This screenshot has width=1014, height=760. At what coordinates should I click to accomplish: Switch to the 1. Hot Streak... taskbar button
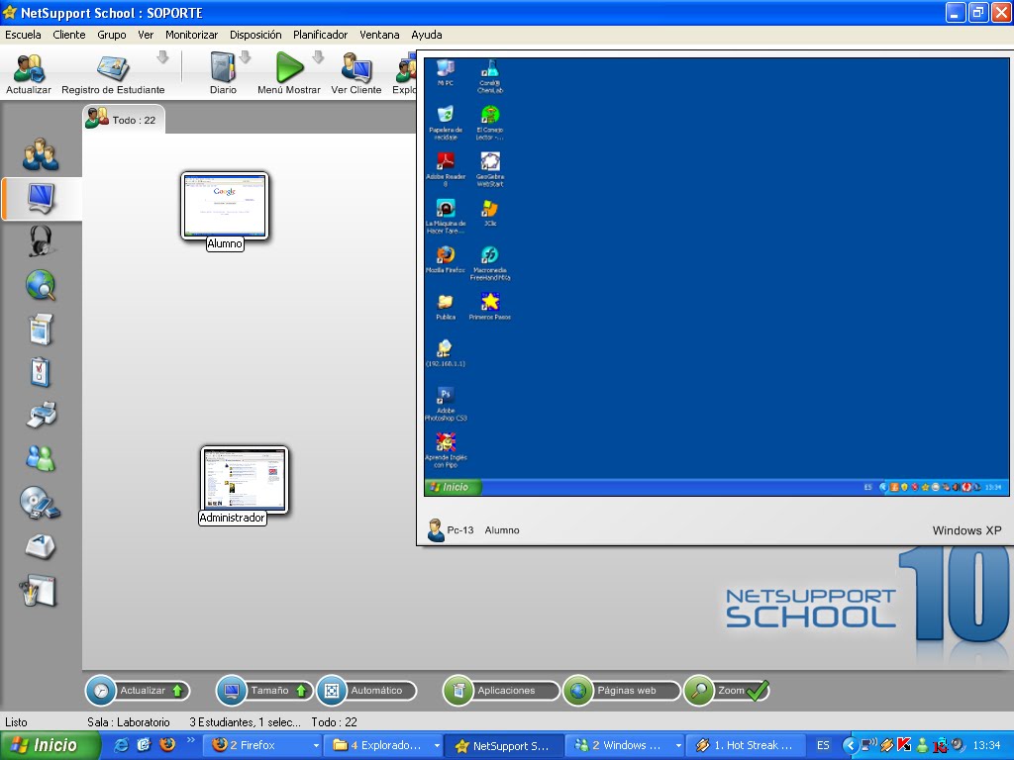pos(746,746)
